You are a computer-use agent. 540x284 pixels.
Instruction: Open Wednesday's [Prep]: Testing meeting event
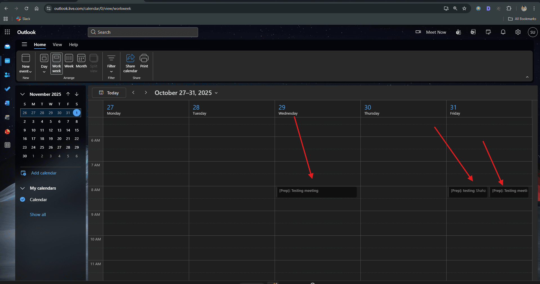[x=317, y=192]
